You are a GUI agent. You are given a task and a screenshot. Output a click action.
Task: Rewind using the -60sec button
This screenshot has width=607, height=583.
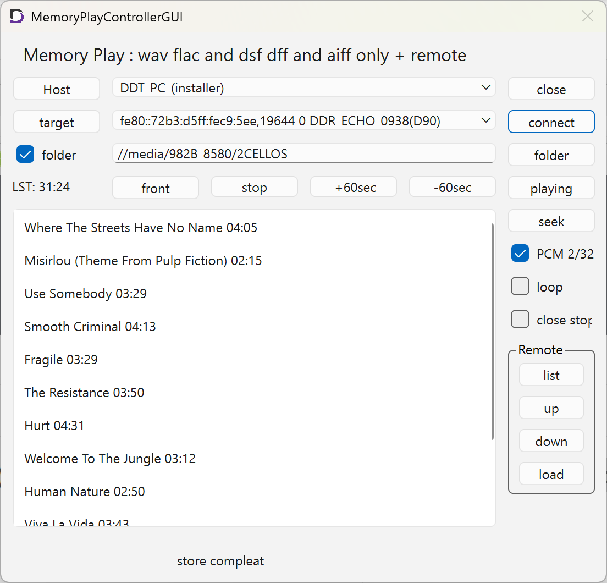[453, 188]
